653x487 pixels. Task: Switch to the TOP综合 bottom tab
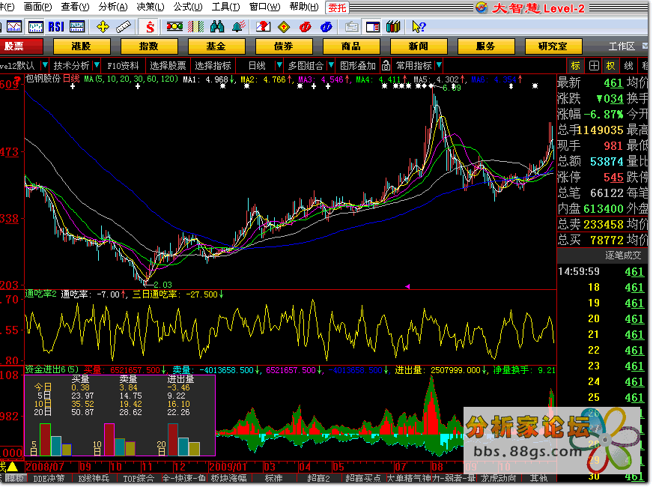(x=139, y=478)
